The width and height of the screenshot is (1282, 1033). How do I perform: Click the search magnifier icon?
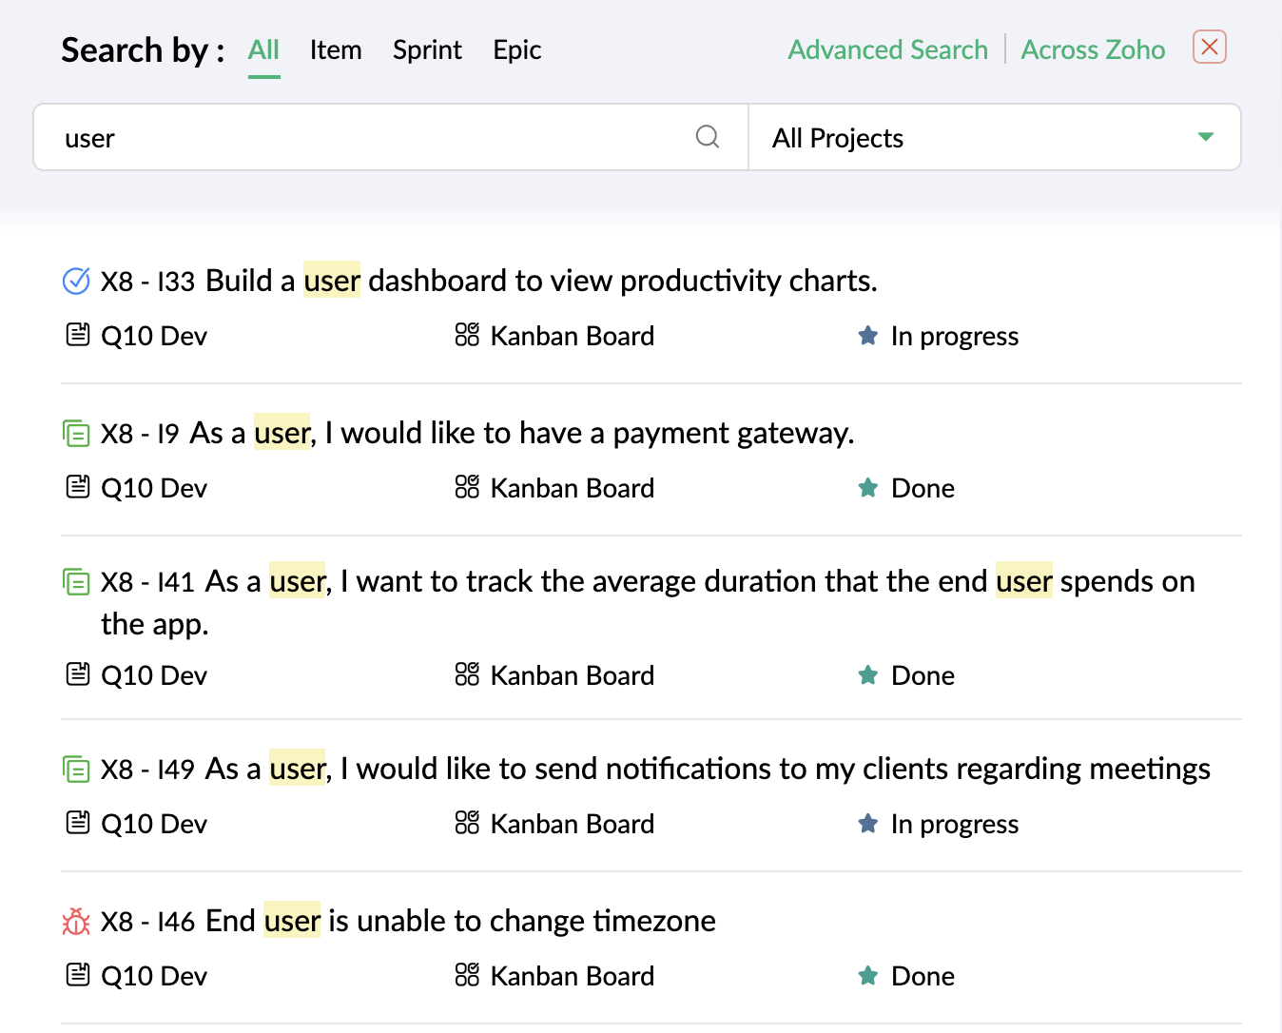point(708,137)
